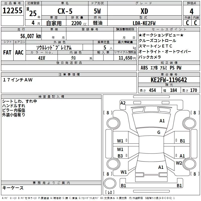Click the B3 dent mark on diagram
Viewport: 201px width, 201px height.
[x=120, y=156]
